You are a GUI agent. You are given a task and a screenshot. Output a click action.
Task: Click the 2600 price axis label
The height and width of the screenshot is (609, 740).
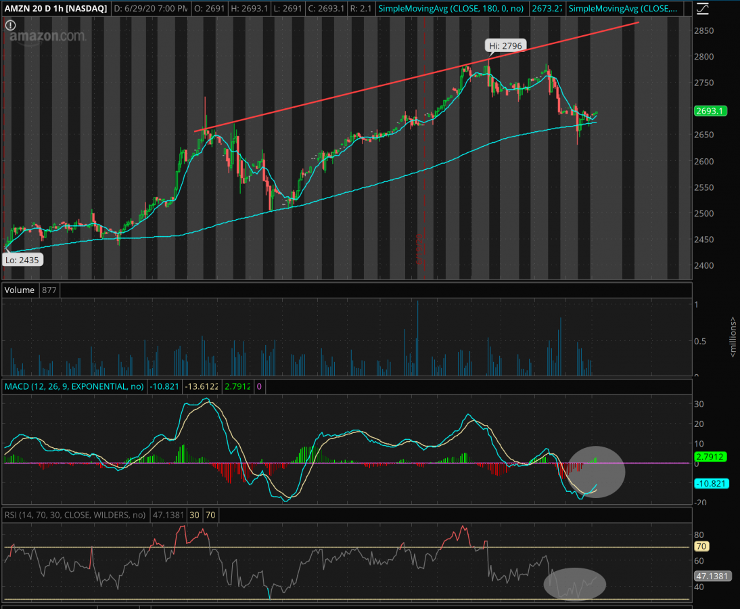[x=703, y=162]
